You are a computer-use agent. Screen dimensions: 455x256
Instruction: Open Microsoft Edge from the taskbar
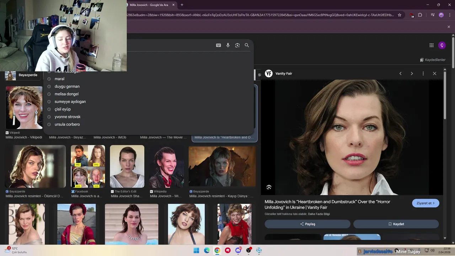207,250
